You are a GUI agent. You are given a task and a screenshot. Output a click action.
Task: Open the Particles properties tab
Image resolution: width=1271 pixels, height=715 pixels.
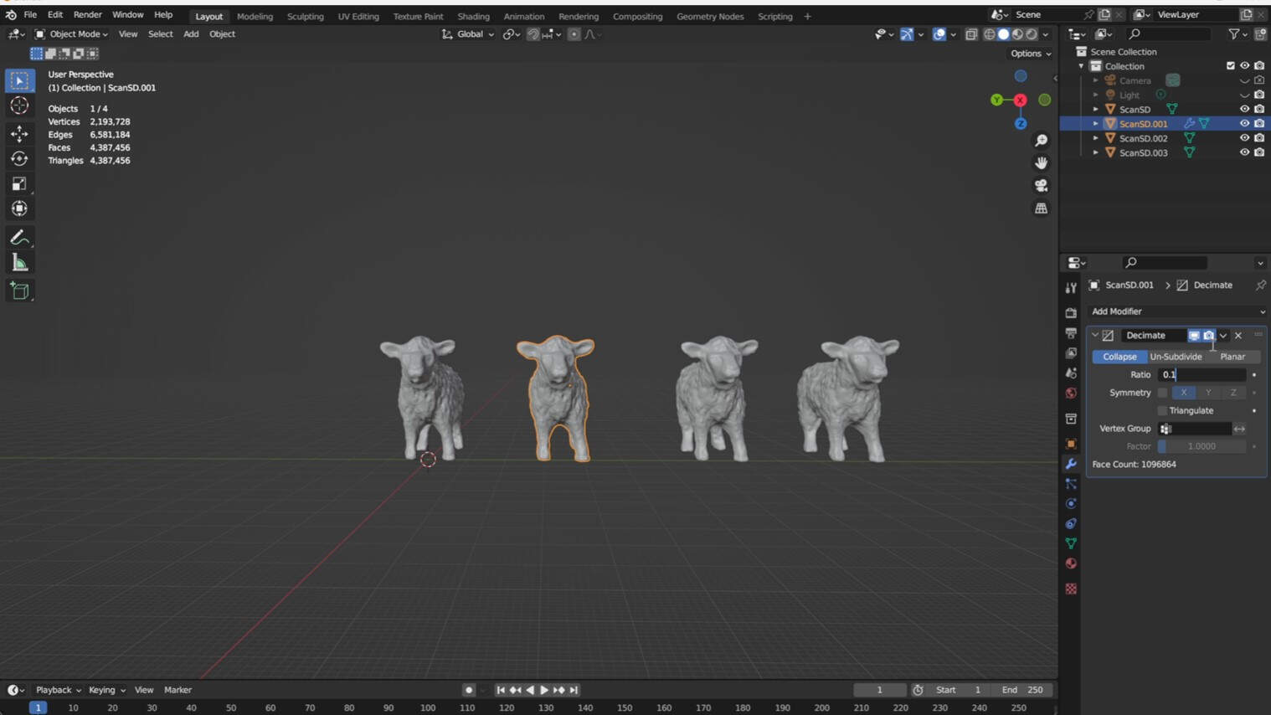[1071, 484]
